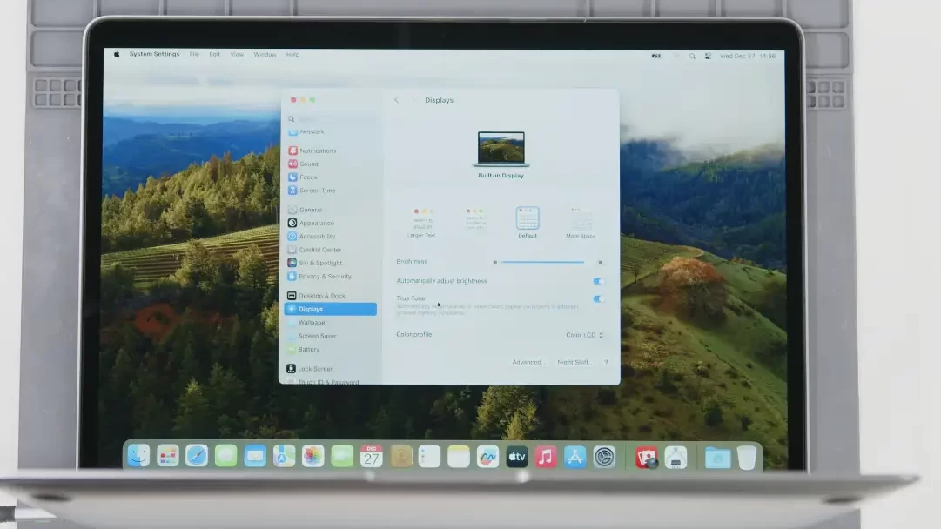Click the Advanced button
This screenshot has height=529, width=941.
click(x=528, y=362)
